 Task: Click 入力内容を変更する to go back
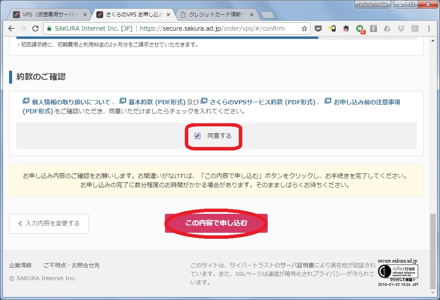(x=49, y=224)
